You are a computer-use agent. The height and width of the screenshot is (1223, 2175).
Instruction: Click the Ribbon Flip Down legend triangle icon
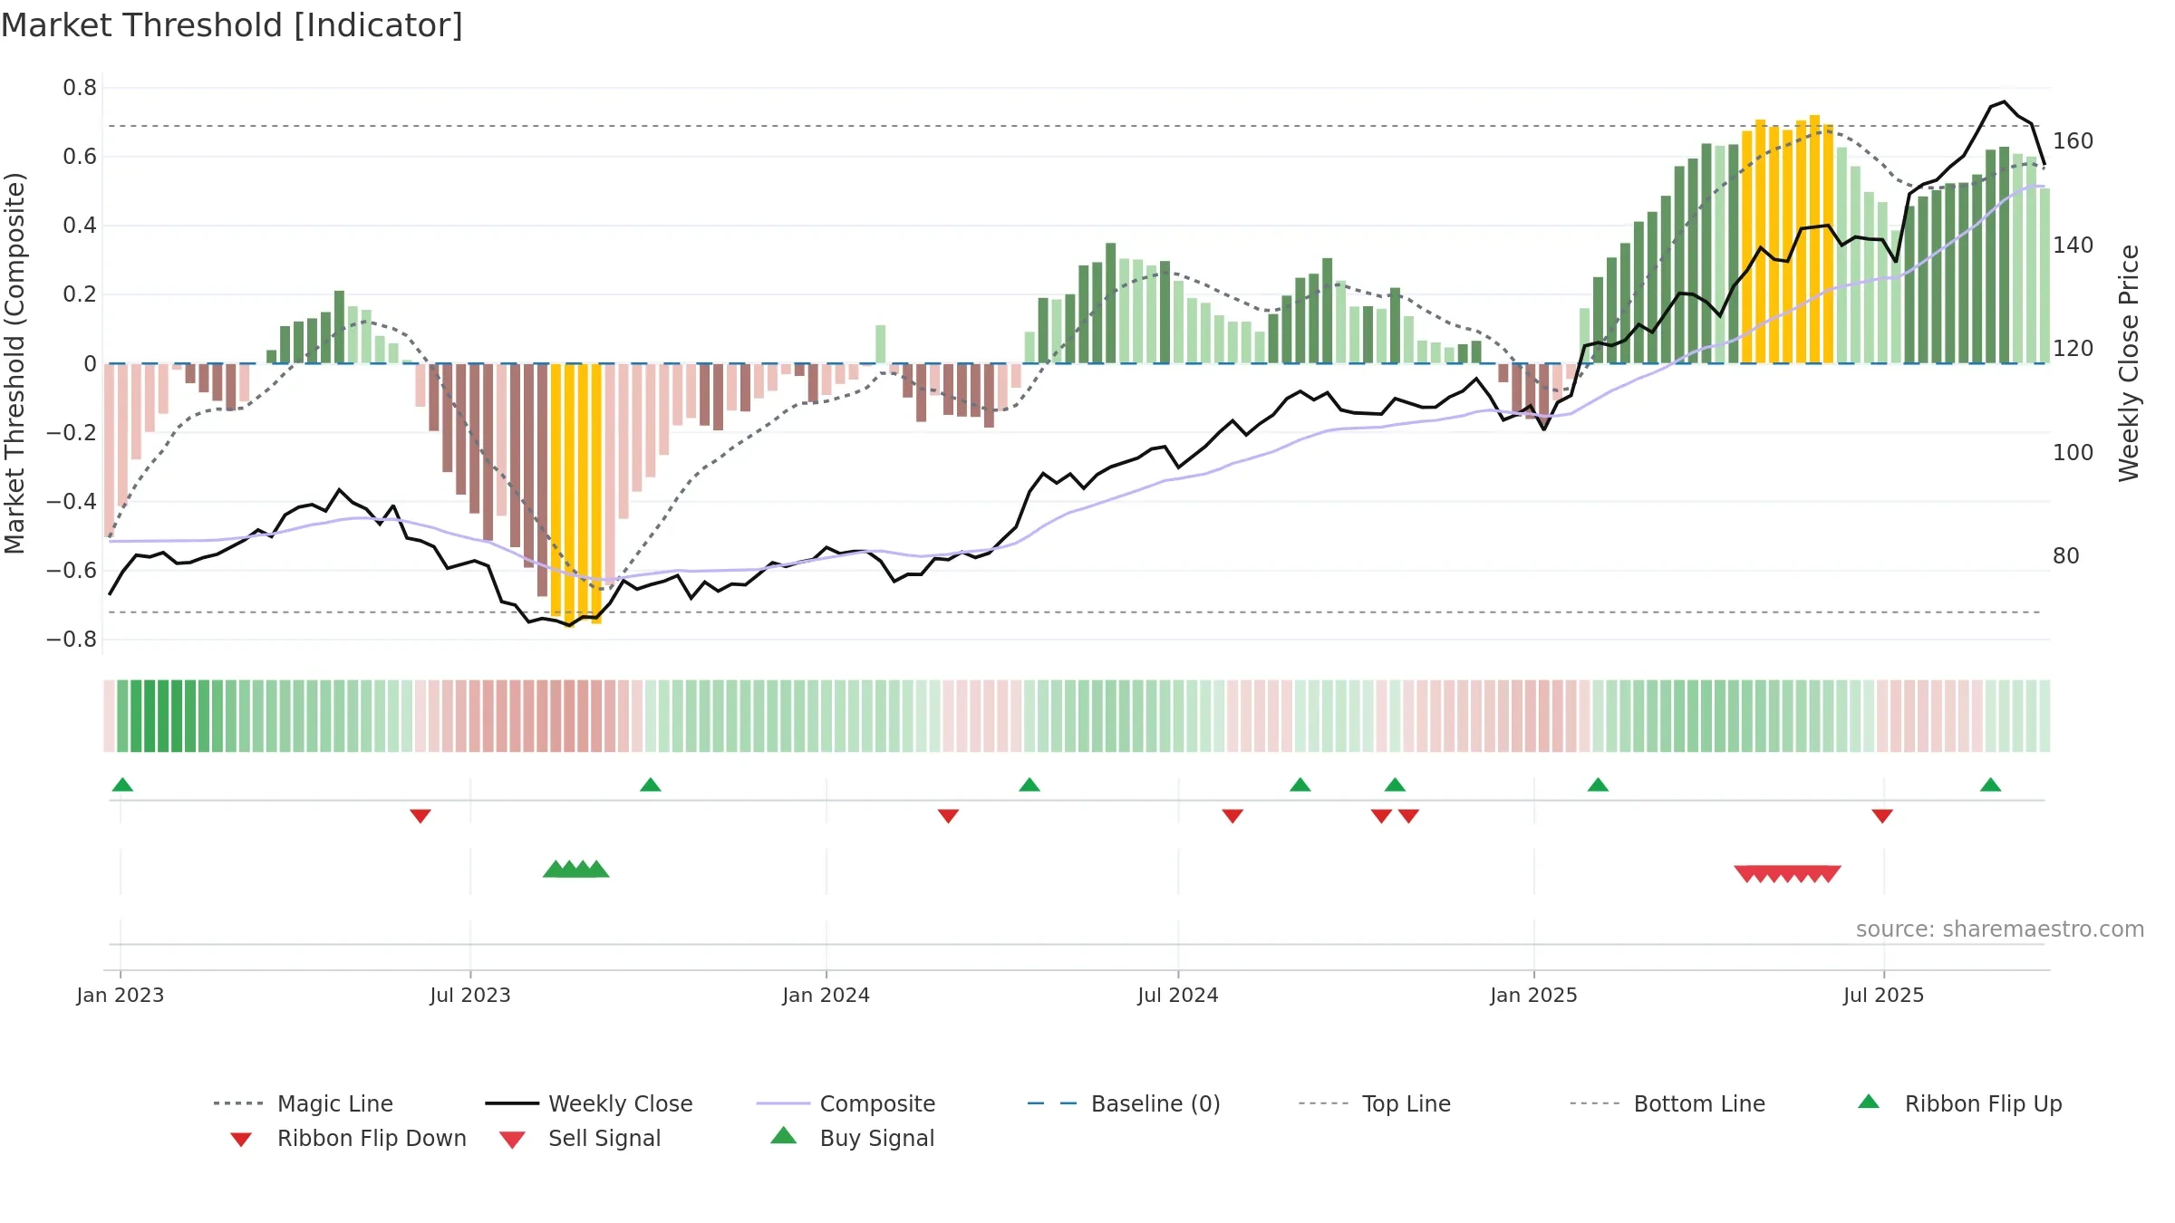241,1140
